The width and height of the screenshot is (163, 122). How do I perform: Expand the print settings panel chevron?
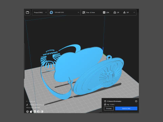click(134, 13)
